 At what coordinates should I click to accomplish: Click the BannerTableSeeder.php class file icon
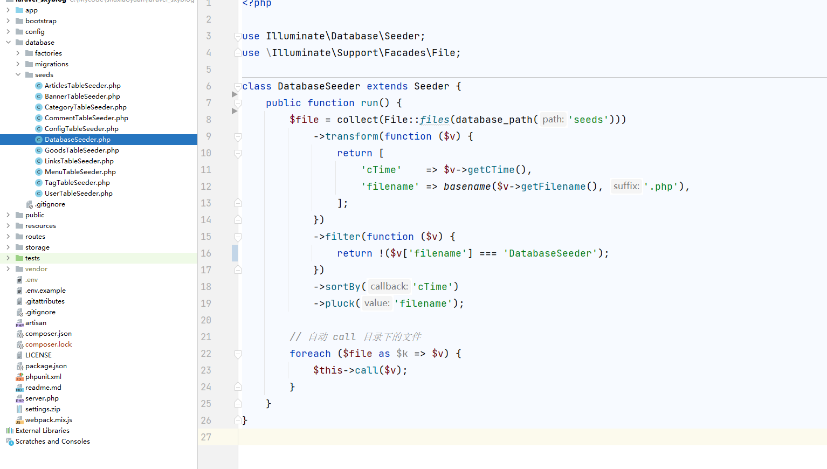(x=39, y=96)
